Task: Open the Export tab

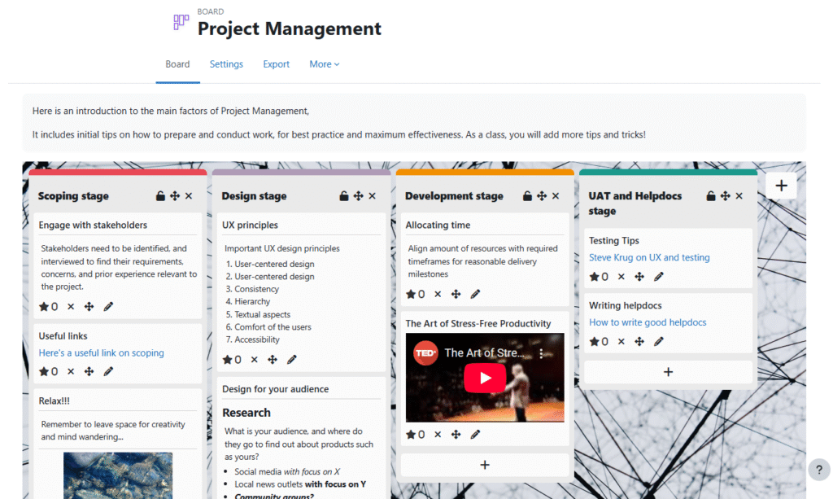Action: [x=276, y=63]
